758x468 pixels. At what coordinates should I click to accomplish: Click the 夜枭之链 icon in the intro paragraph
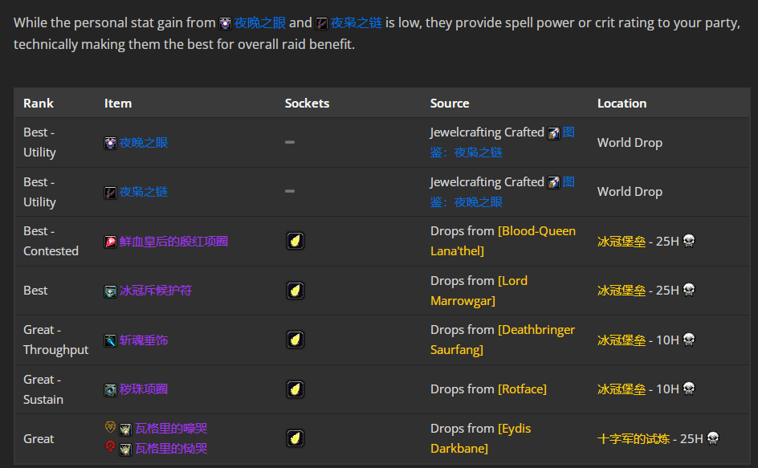pos(321,23)
